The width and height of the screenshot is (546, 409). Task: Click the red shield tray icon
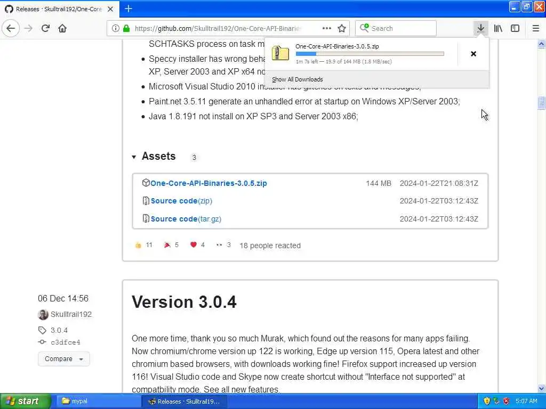pos(507,401)
